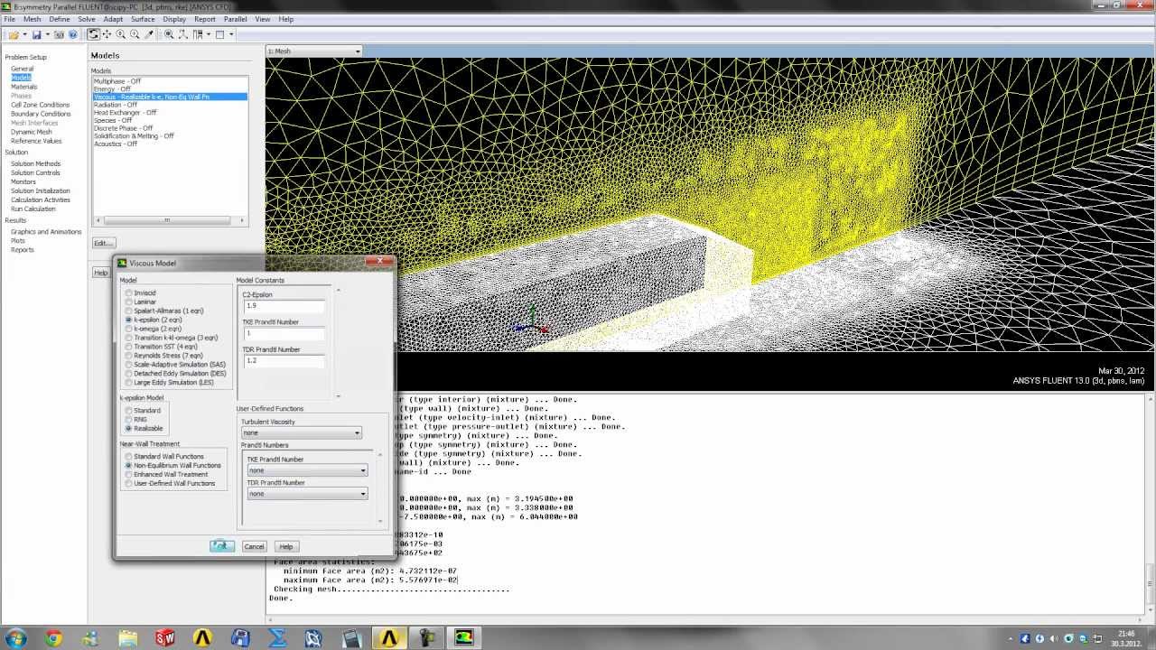Select the Laminar model radio button

[129, 302]
